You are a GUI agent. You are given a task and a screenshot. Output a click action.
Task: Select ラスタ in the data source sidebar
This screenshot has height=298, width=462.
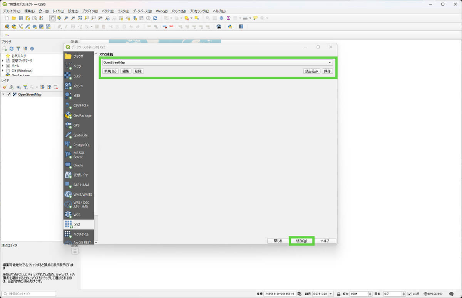click(x=79, y=76)
